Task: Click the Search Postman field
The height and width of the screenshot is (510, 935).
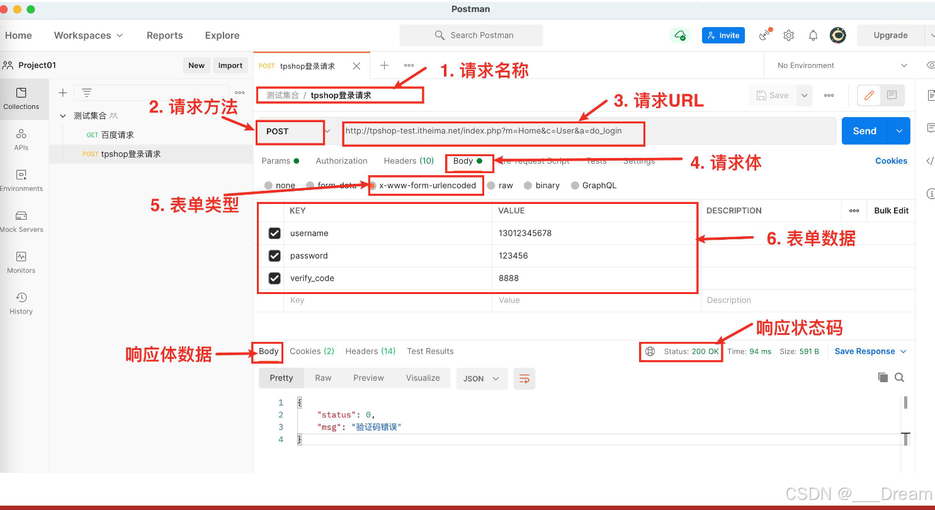Action: 471,35
